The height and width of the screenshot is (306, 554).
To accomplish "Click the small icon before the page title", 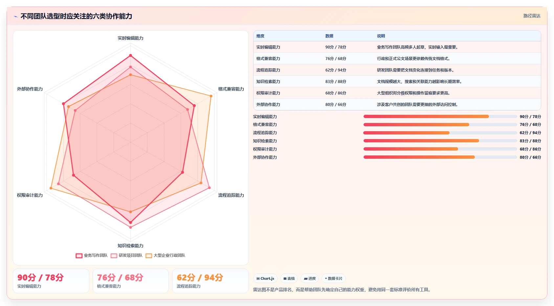I will coord(16,16).
